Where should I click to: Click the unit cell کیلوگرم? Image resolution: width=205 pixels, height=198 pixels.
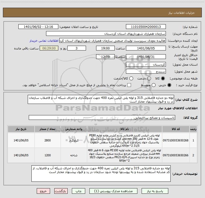[x=74, y=140]
